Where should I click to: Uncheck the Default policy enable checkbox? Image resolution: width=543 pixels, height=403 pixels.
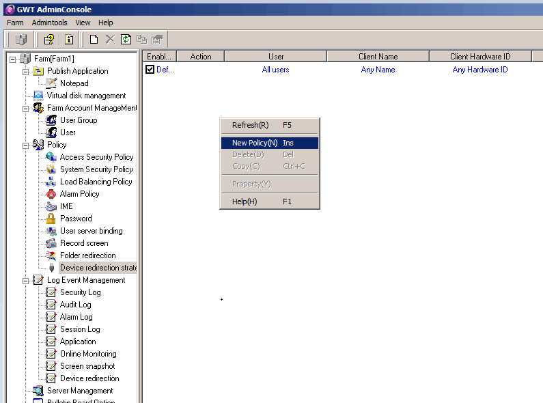(150, 70)
